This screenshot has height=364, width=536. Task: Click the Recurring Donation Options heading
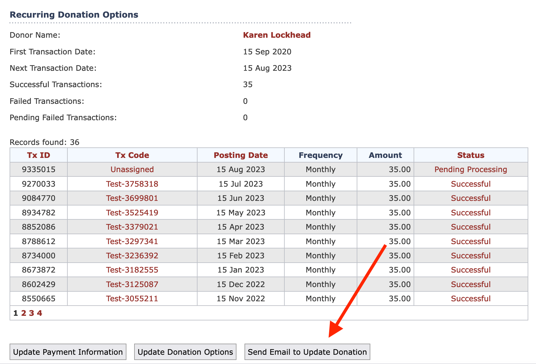74,15
